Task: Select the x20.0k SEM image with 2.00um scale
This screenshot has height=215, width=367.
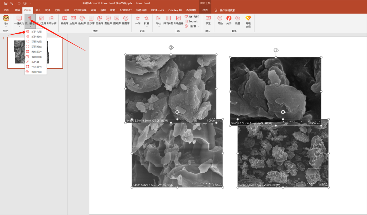Action: (177, 154)
